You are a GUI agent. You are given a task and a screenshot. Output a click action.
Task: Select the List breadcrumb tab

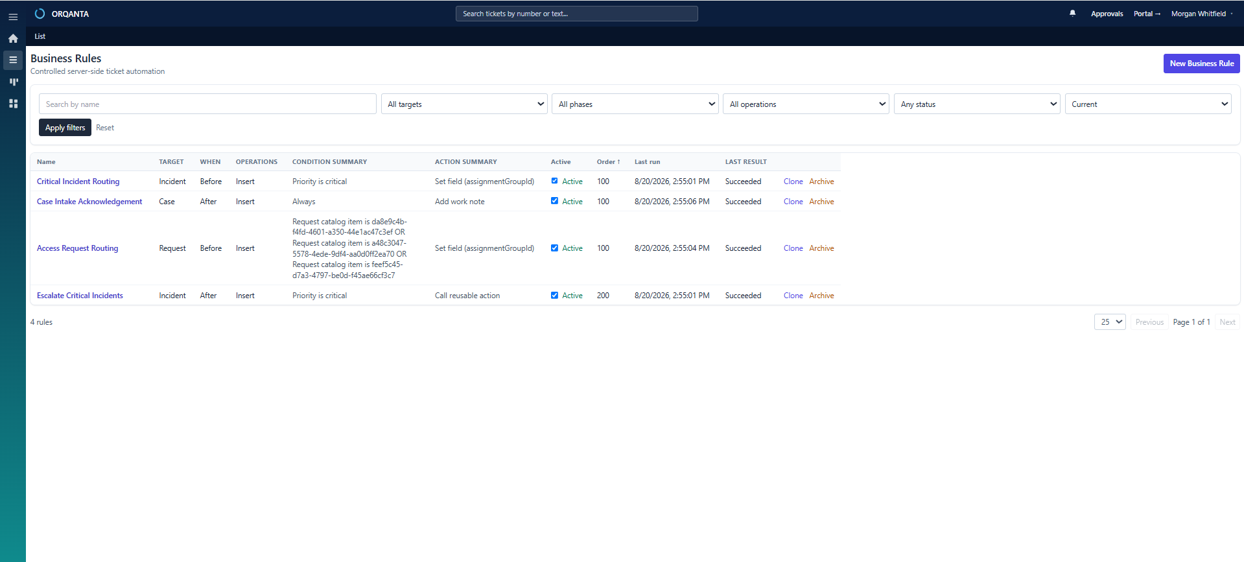pos(40,36)
